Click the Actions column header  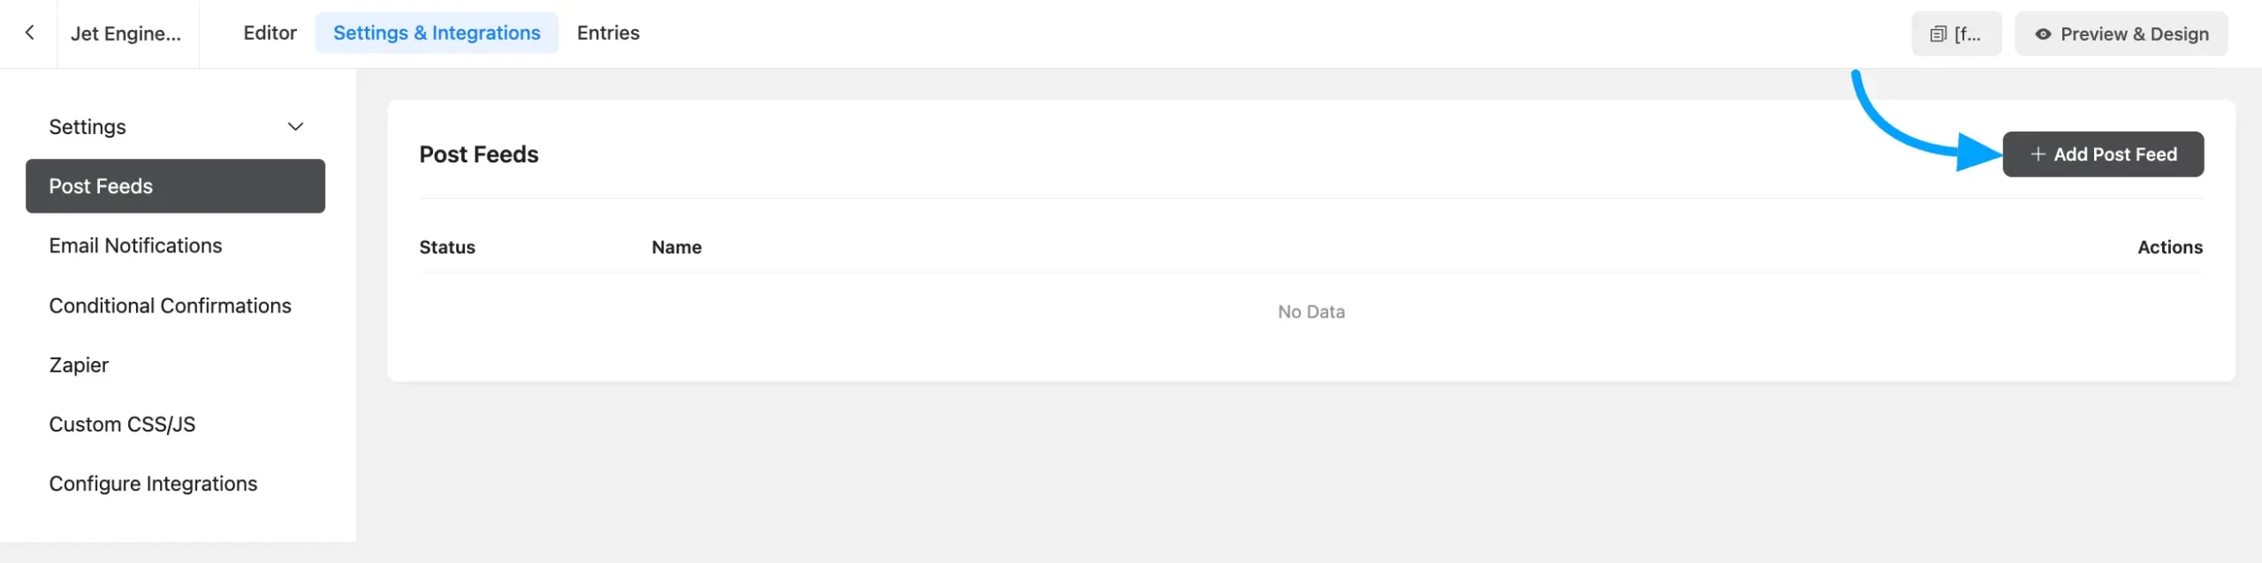pyautogui.click(x=2169, y=247)
